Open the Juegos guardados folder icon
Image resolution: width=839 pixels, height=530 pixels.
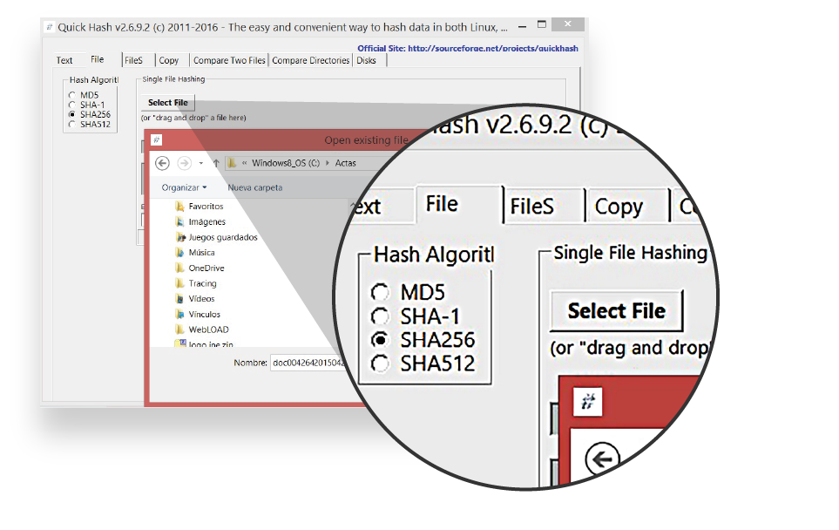(x=179, y=237)
